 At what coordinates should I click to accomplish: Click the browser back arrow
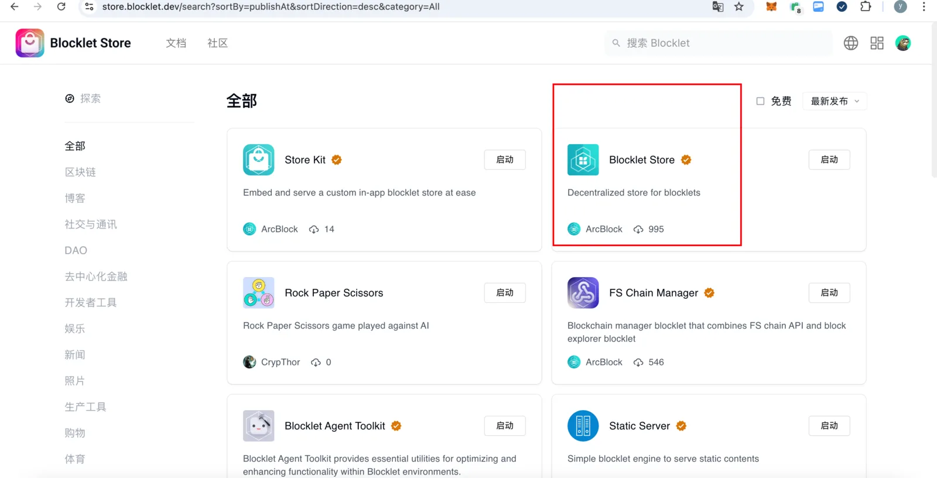[15, 6]
